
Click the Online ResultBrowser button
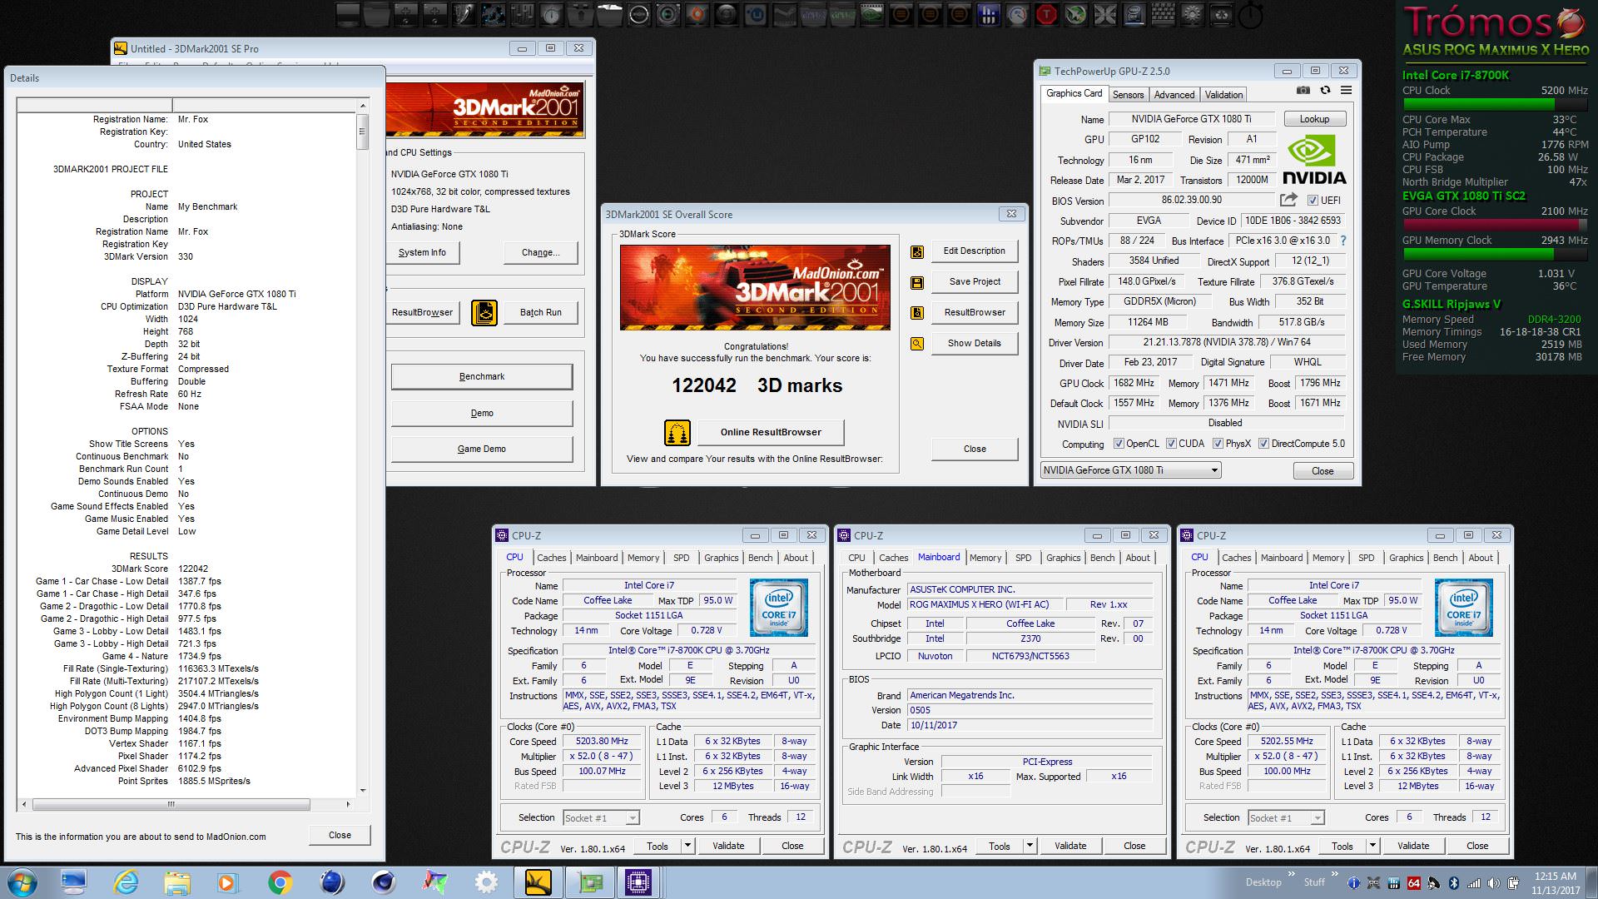[771, 432]
